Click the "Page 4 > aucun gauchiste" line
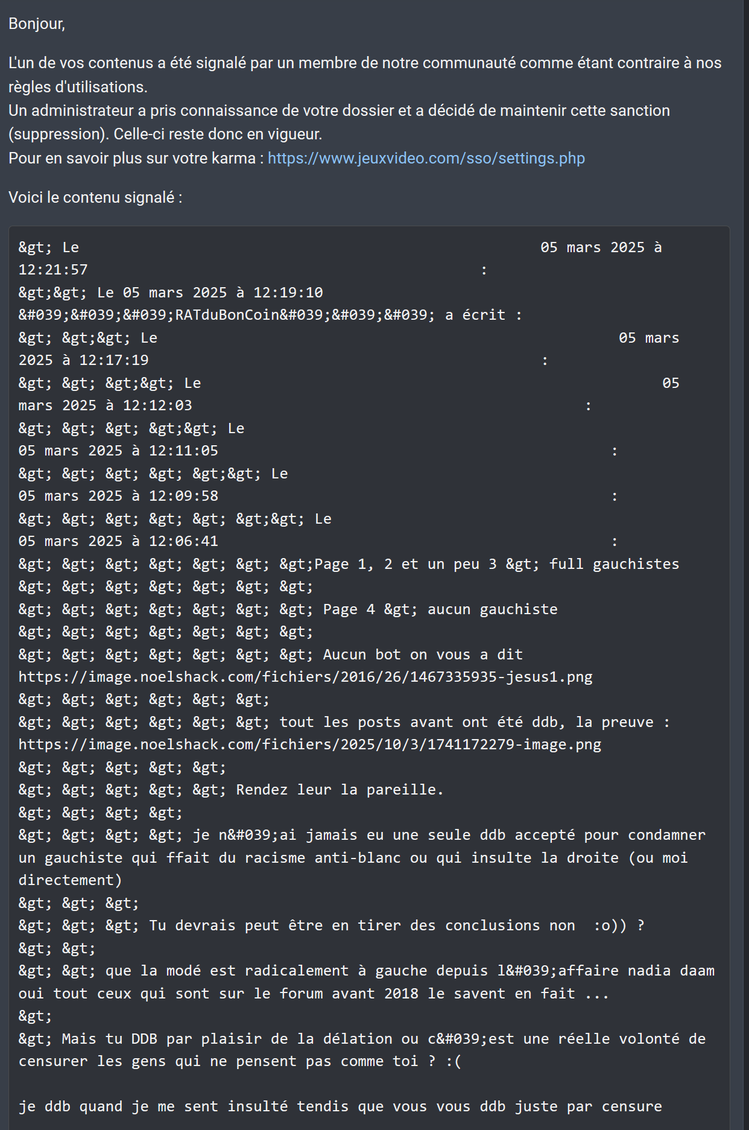 288,609
